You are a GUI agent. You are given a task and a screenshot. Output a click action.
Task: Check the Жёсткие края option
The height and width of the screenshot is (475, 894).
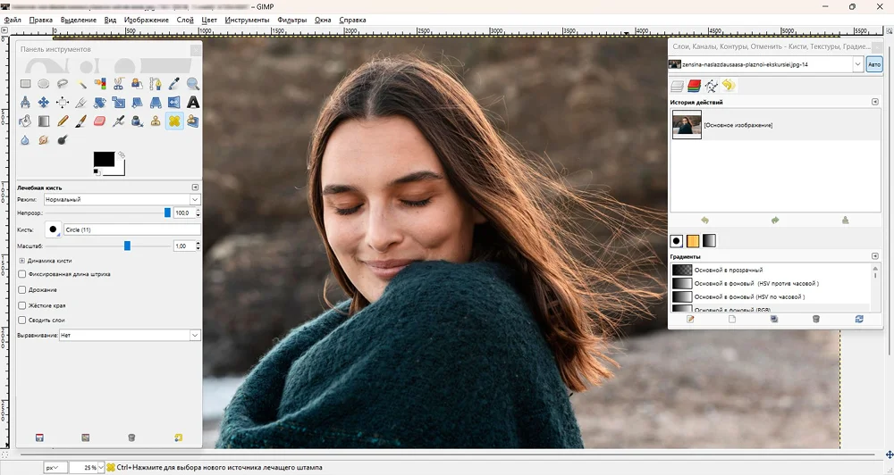pyautogui.click(x=22, y=304)
